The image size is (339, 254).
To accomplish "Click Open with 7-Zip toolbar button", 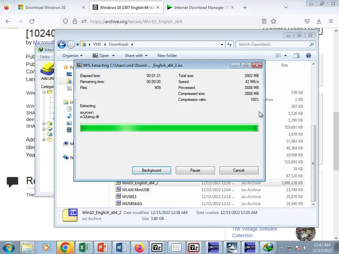I will click(x=101, y=56).
